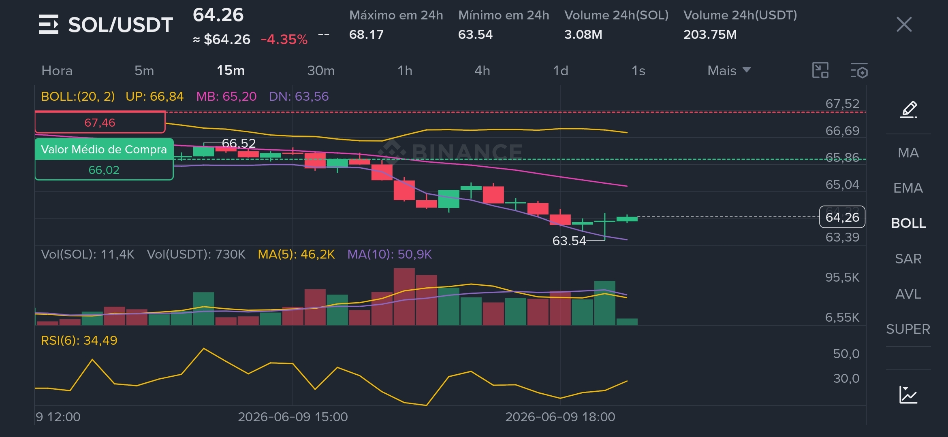Screen dimensions: 948x437
Task: Open the market list hamburger icon
Action: pos(49,24)
